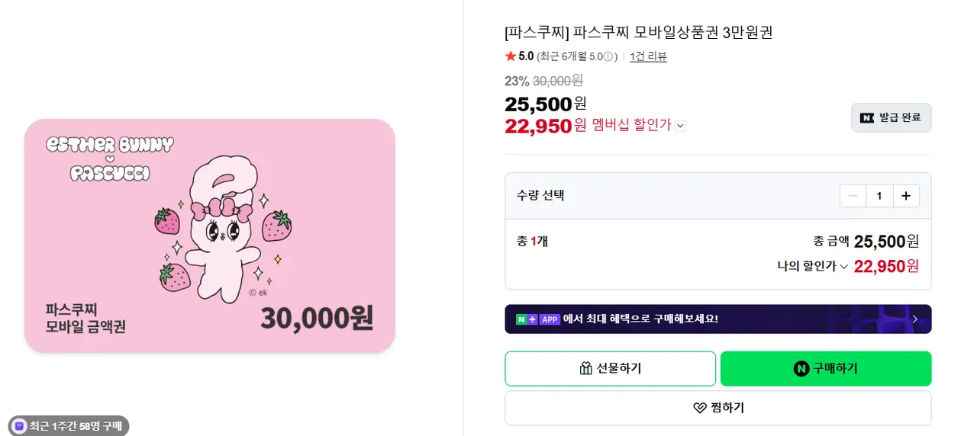Viewport: 977px width, 436px height.
Task: Click the quantity input field
Action: pos(879,196)
